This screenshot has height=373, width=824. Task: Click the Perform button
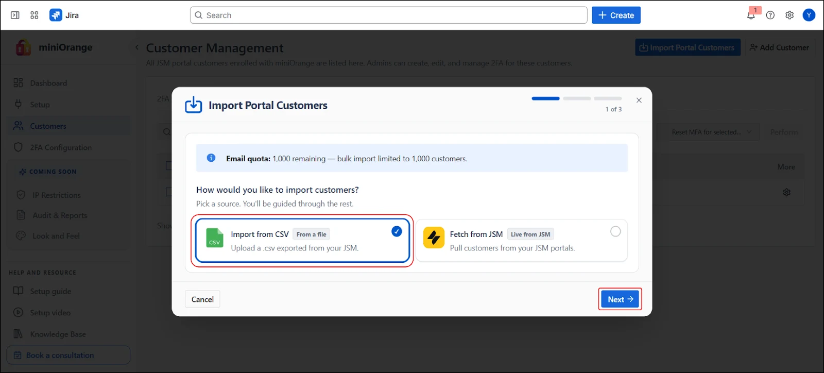pos(784,132)
